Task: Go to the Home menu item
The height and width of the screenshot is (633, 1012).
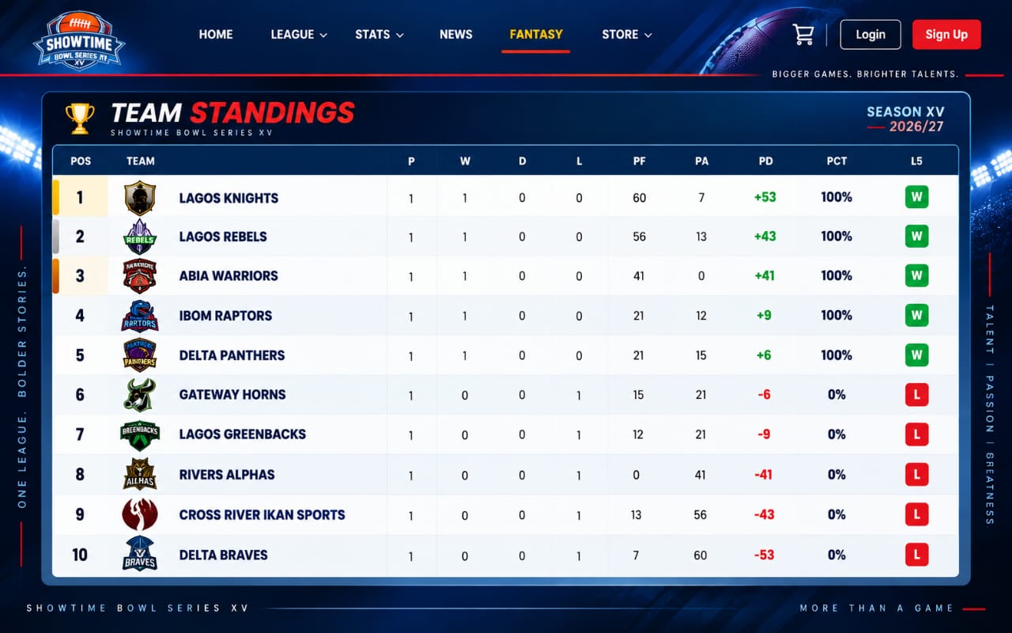Action: (216, 35)
